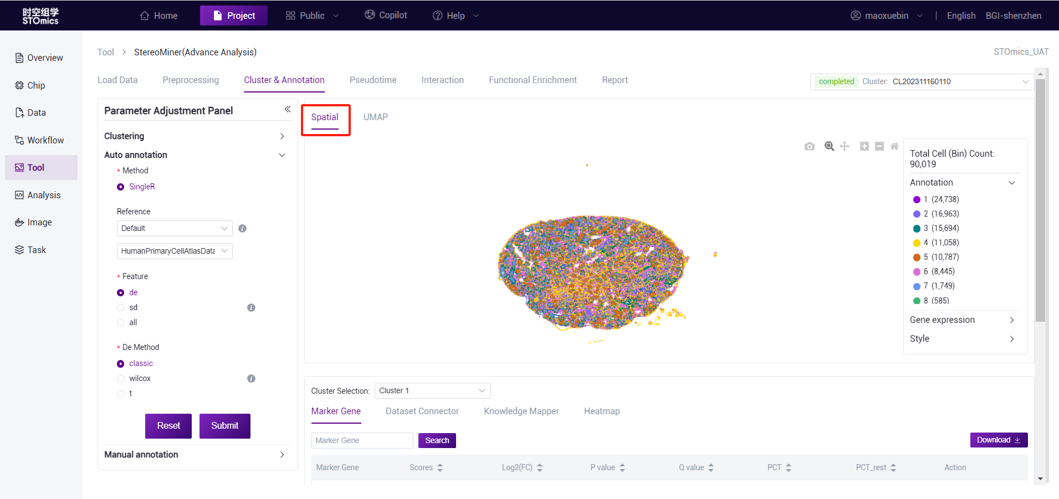Viewport: 1059px width, 499px height.
Task: Open the Data sidebar item
Action: [30, 112]
